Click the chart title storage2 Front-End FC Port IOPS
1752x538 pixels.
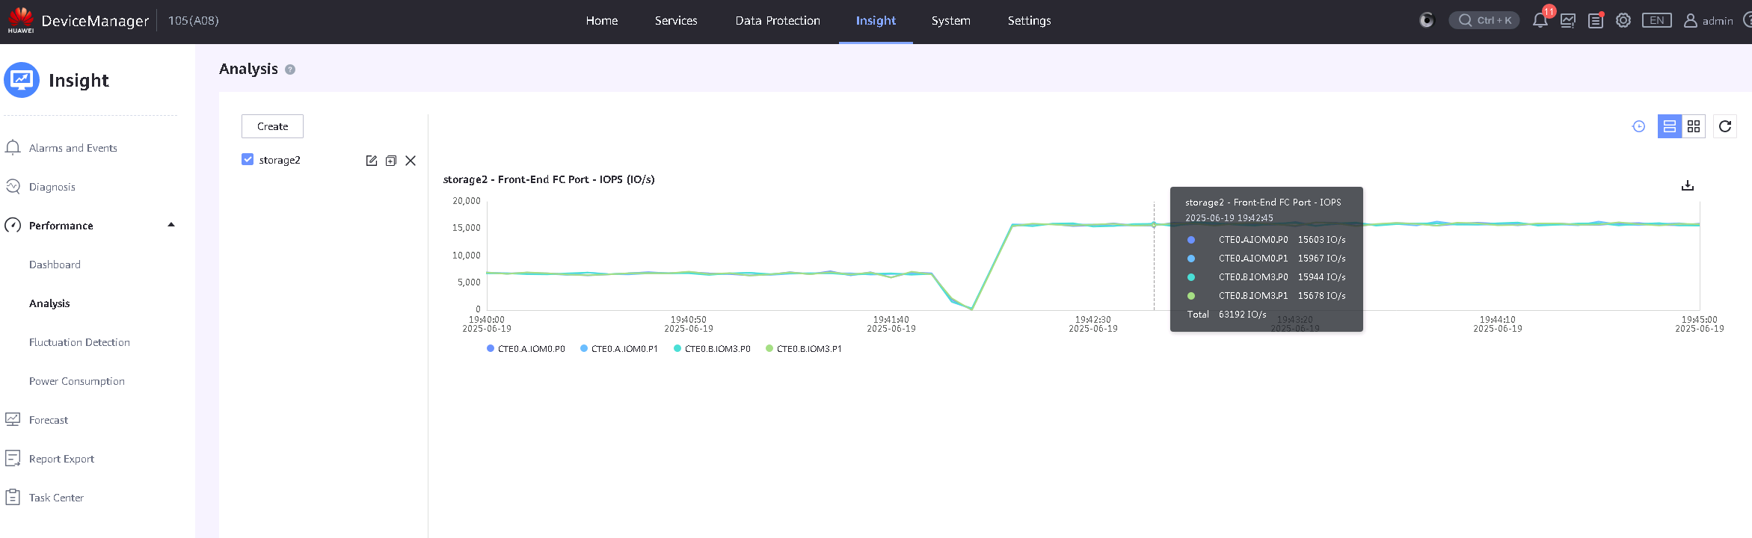pos(549,179)
